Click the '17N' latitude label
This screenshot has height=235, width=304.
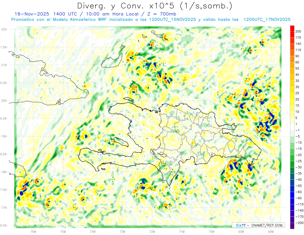click(4, 208)
